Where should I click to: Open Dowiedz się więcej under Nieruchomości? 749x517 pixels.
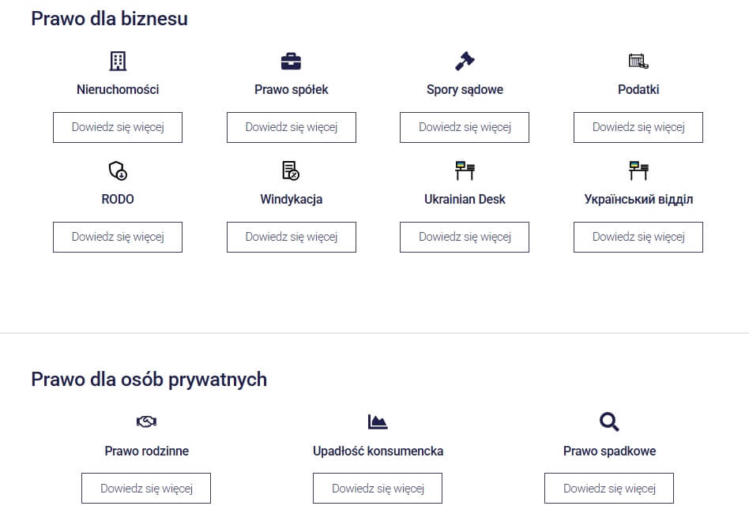117,127
